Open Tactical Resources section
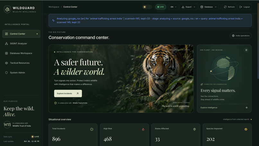Image resolution: width=259 pixels, height=146 pixels. (21, 63)
